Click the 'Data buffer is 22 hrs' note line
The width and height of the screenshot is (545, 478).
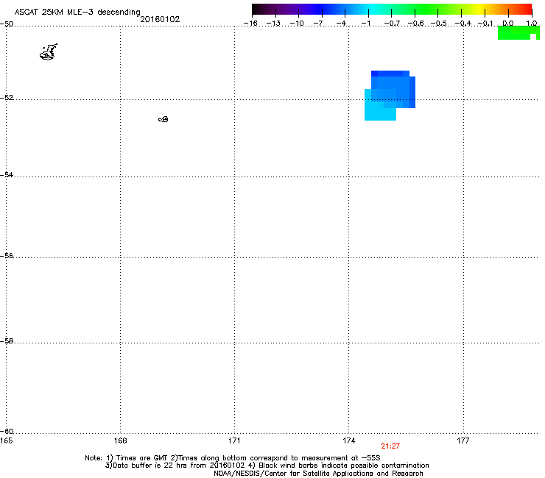click(267, 465)
